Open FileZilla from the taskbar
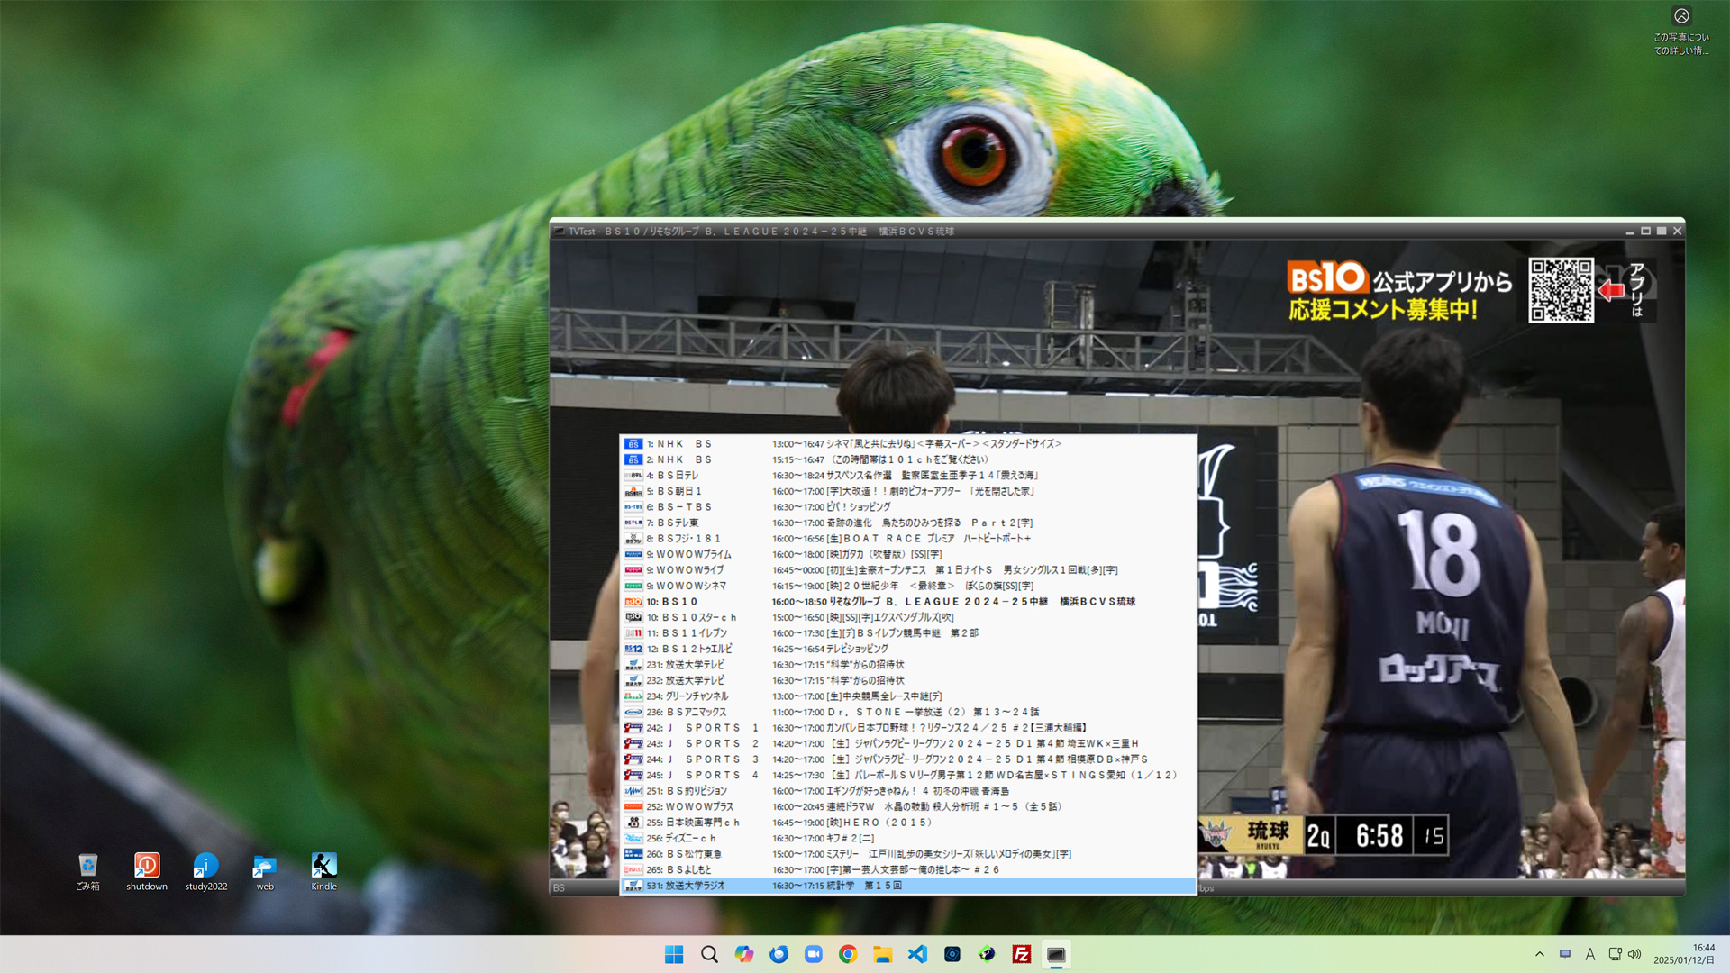 click(x=1021, y=954)
